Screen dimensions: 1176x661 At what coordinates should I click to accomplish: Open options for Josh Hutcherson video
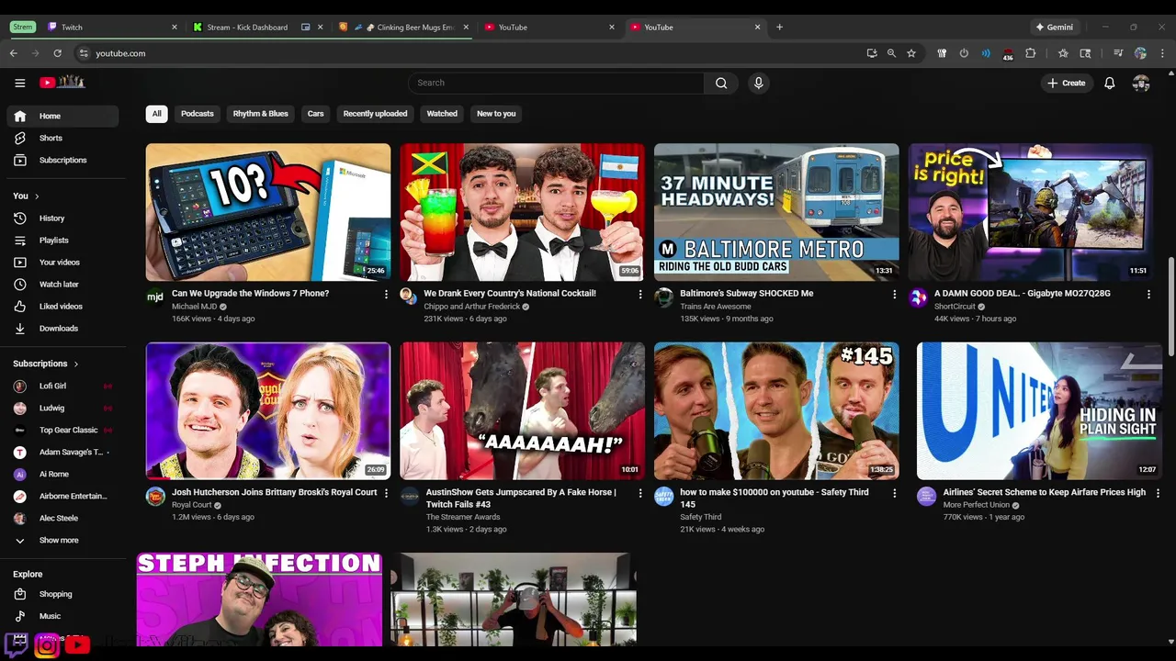pos(386,493)
